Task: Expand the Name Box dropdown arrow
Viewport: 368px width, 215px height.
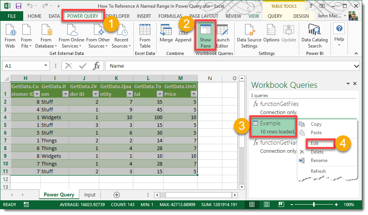Action: pos(46,66)
